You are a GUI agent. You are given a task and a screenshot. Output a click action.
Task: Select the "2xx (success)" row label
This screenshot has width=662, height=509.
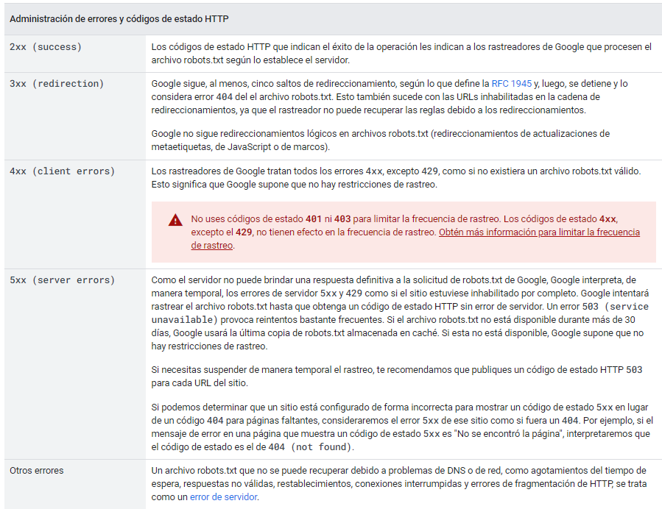[x=46, y=47]
